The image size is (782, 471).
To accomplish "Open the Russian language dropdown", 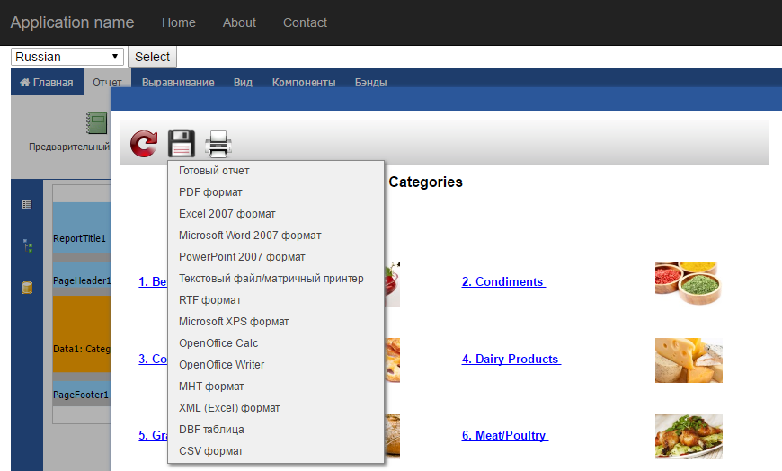I will (x=67, y=57).
